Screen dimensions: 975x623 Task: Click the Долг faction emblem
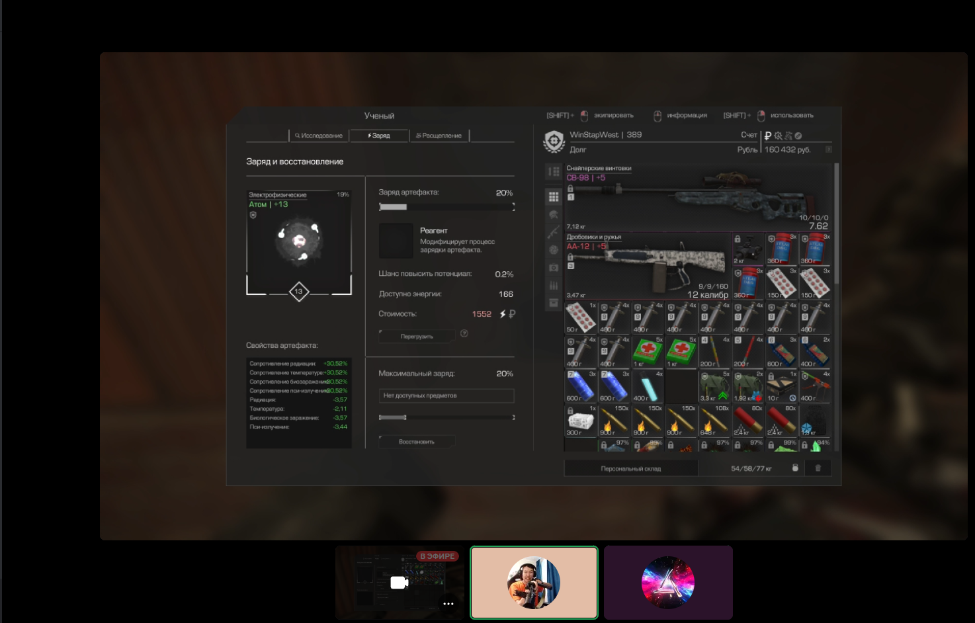554,141
